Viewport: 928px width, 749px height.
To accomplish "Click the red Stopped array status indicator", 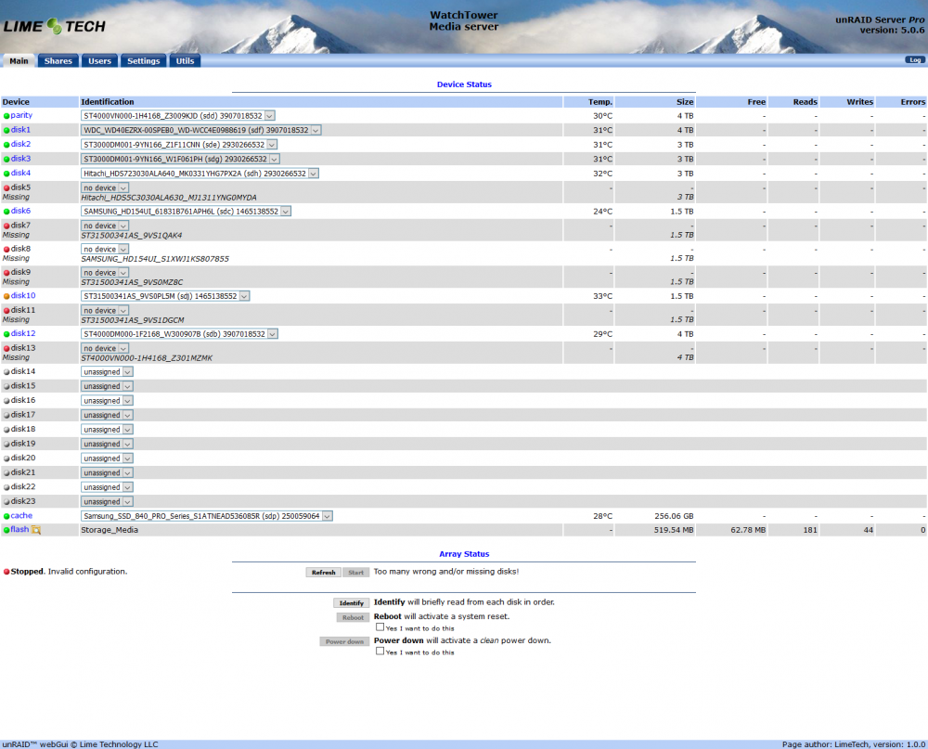I will coord(6,572).
